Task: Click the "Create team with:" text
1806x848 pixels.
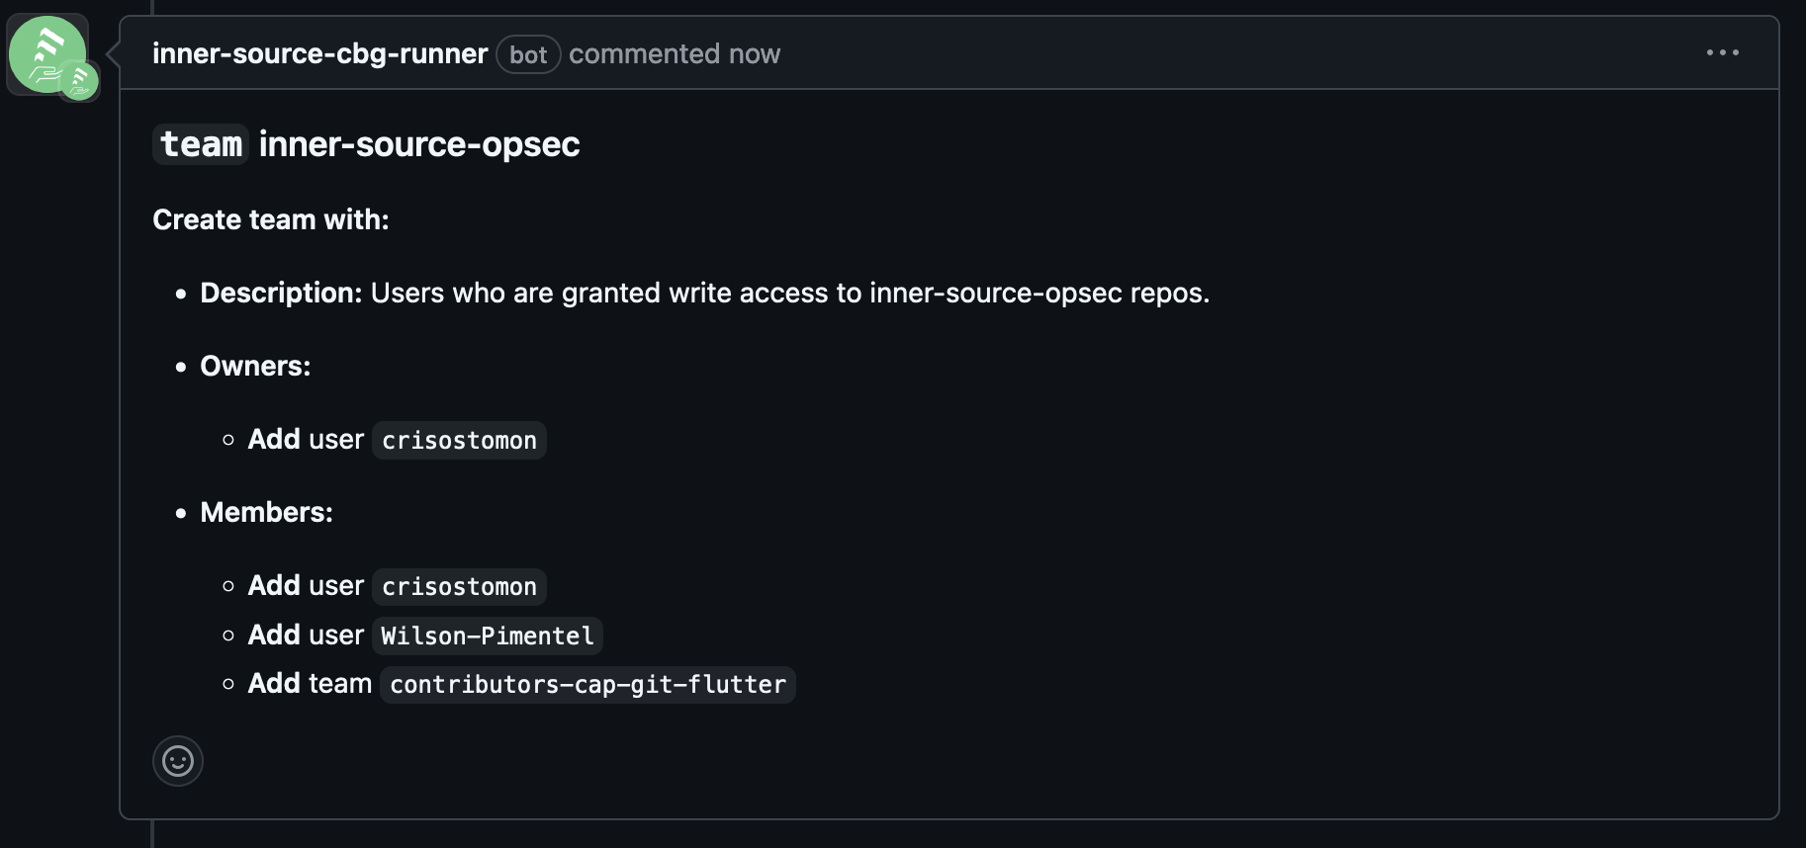Action: tap(271, 219)
